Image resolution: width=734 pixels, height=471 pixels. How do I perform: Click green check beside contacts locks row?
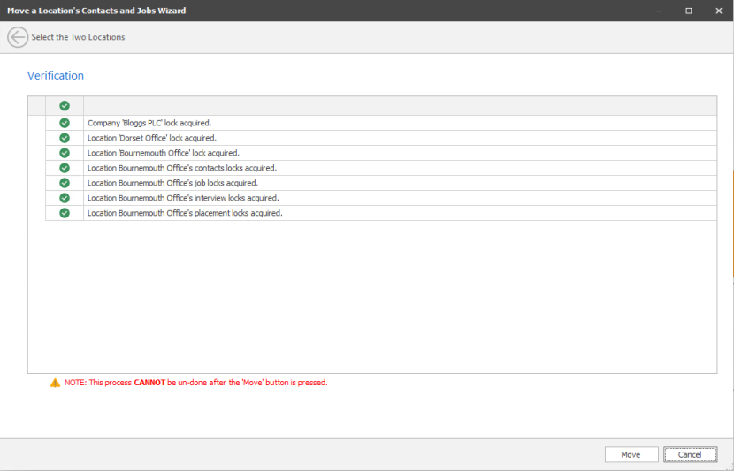coord(65,168)
